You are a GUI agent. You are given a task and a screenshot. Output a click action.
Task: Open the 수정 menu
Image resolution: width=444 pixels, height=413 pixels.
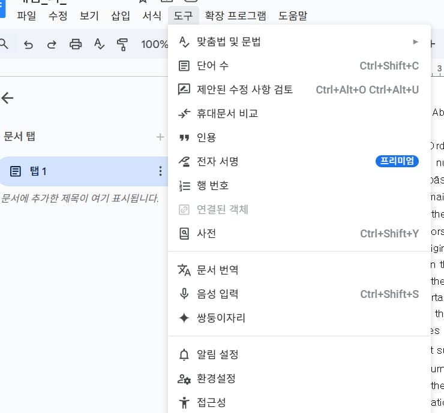coord(58,16)
